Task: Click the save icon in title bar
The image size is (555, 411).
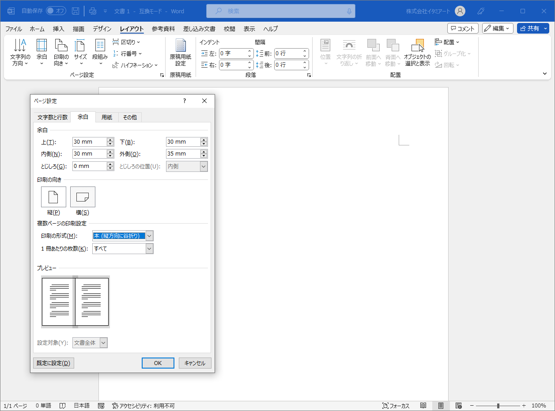Action: [76, 11]
